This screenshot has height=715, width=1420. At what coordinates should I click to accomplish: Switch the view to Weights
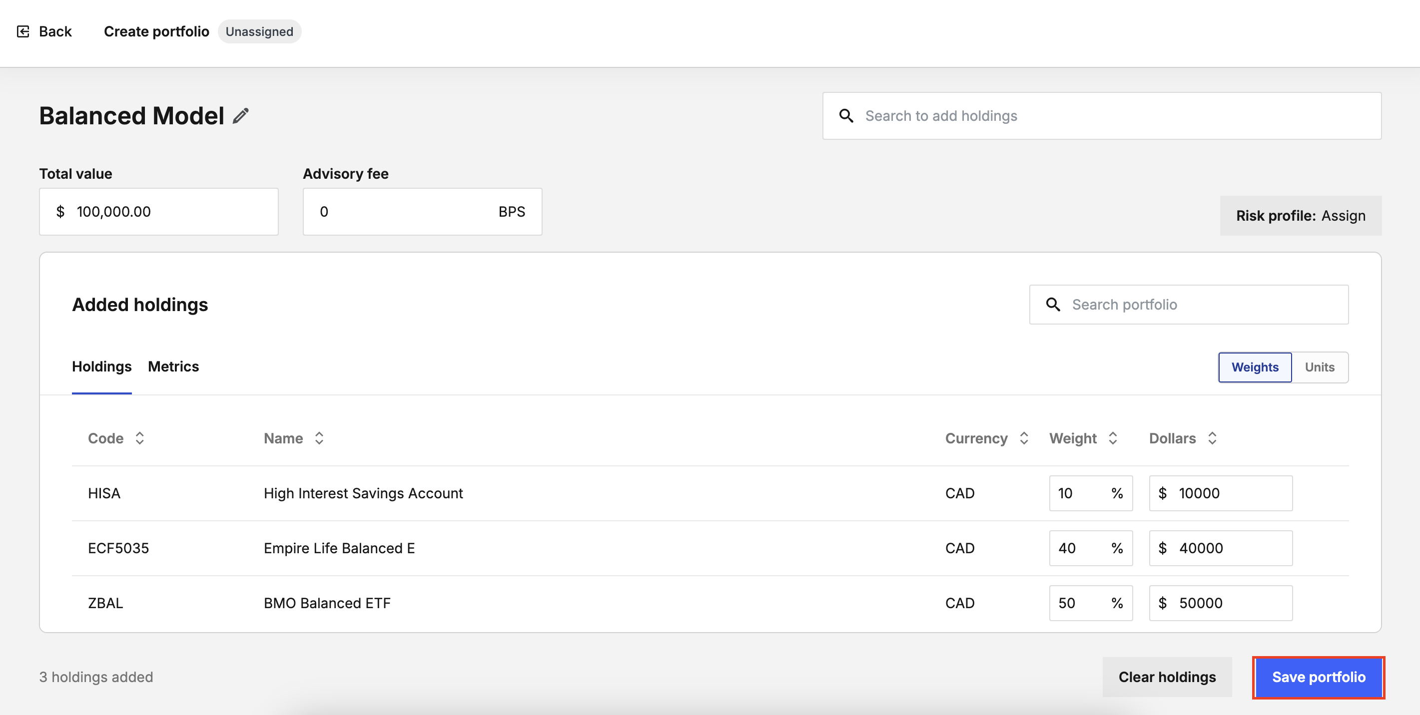point(1255,367)
